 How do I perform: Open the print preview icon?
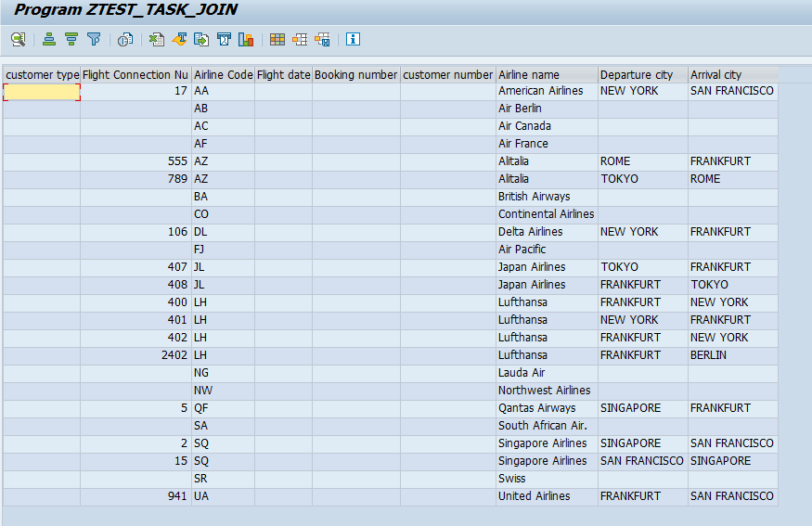125,39
